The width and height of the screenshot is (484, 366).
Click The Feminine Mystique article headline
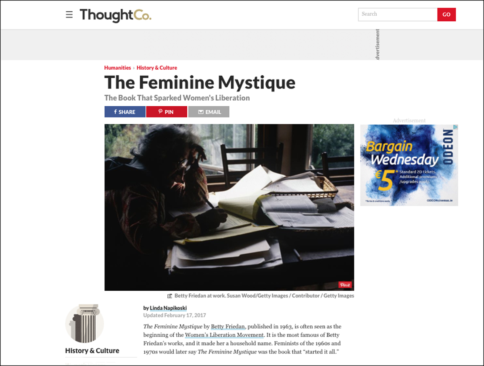200,83
